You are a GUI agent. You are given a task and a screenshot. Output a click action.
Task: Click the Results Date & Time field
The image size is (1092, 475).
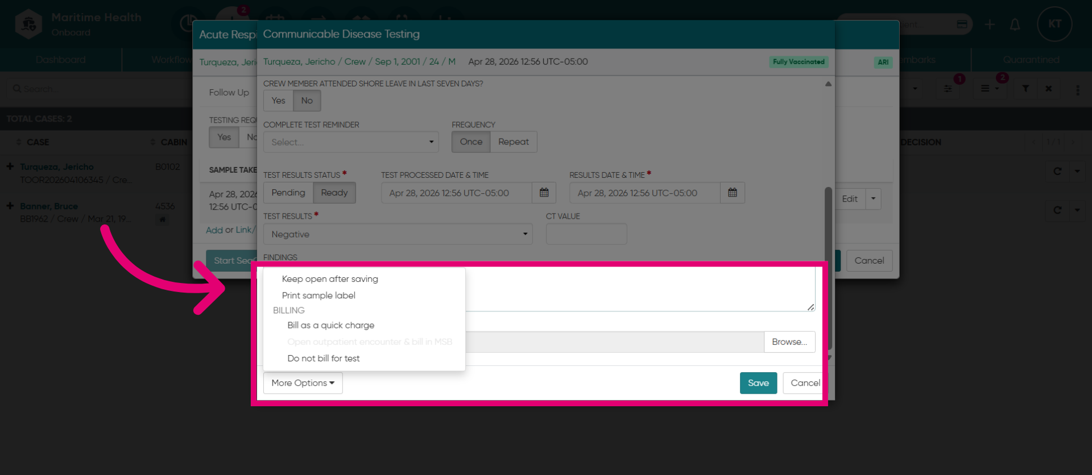645,193
